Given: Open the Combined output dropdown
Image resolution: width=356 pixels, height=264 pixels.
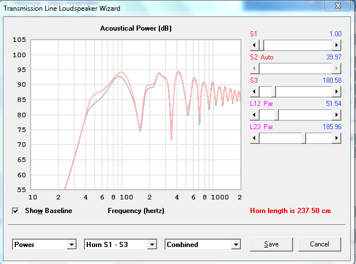Looking at the screenshot, I should 236,245.
